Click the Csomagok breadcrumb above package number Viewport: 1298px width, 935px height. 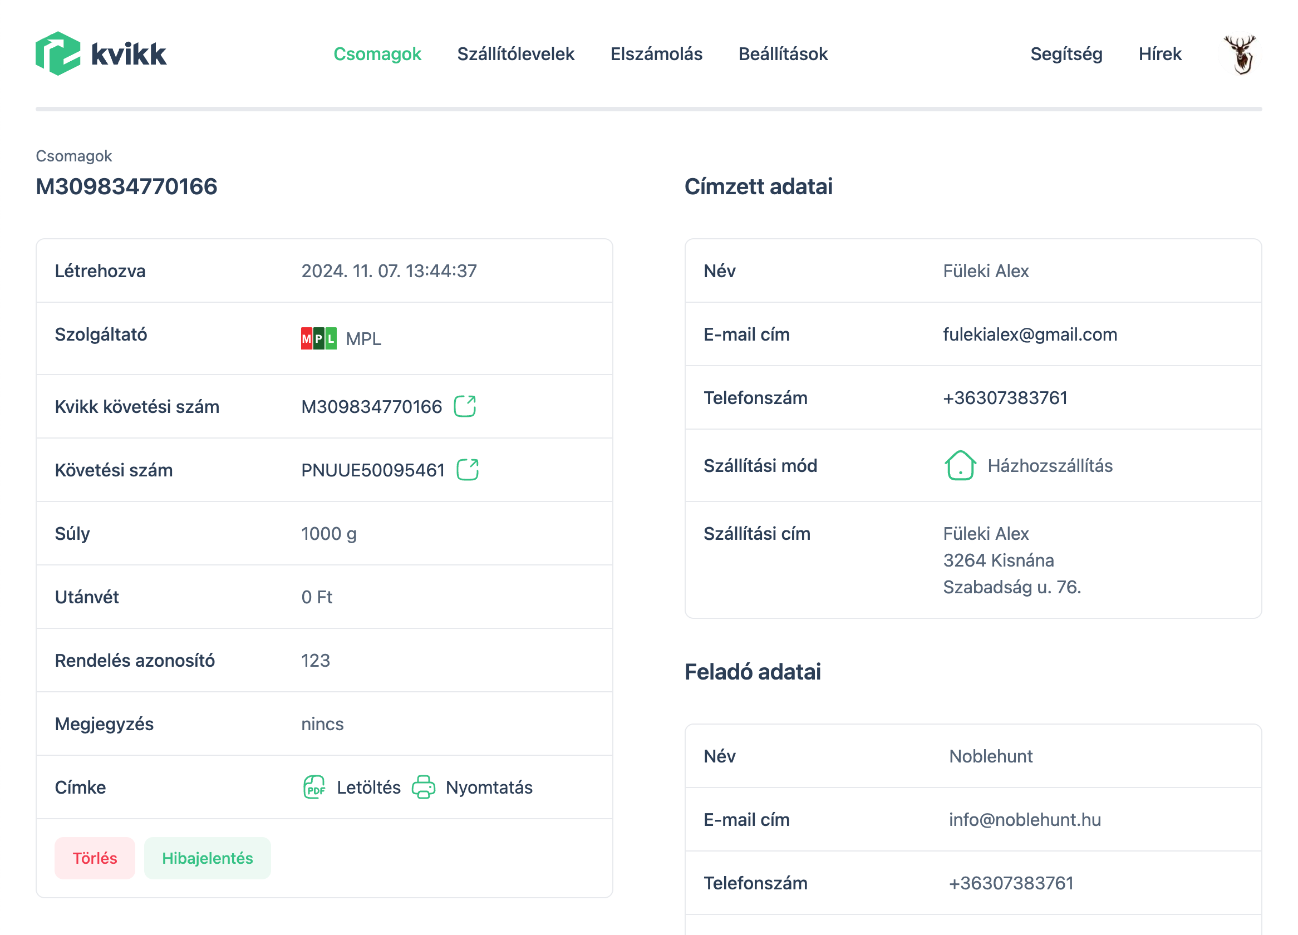(x=74, y=156)
